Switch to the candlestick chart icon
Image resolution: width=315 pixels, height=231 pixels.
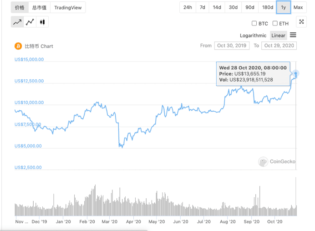coord(42,22)
